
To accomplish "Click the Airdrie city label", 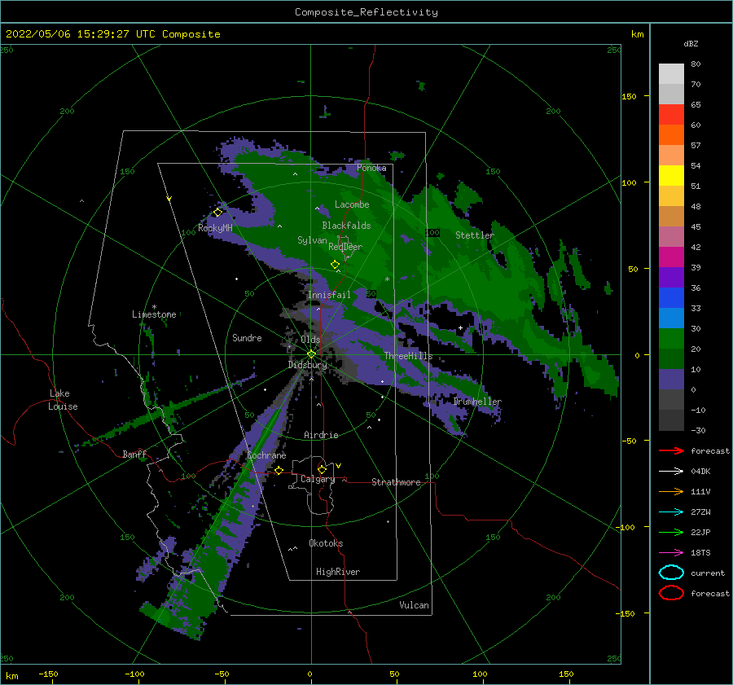I will click(321, 435).
